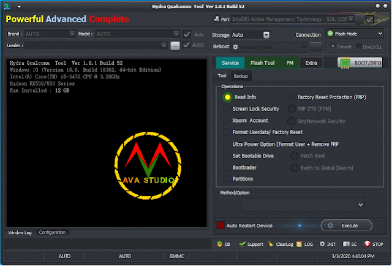Select Screen Lock Security option
The width and height of the screenshot is (392, 266).
point(226,109)
